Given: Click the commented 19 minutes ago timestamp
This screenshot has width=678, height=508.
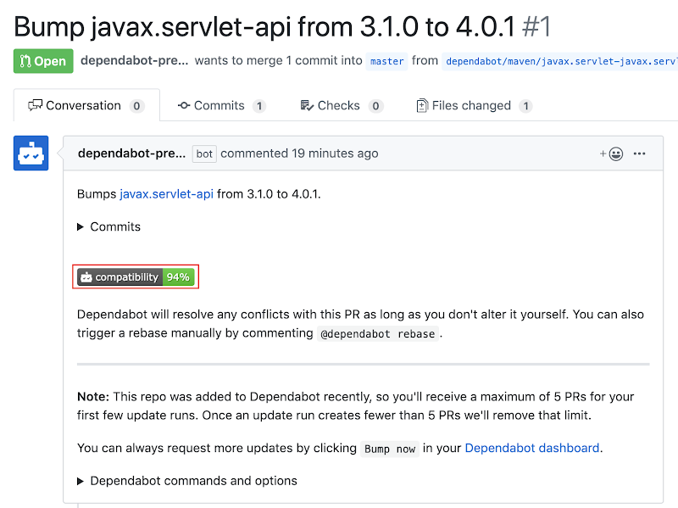Looking at the screenshot, I should [299, 154].
